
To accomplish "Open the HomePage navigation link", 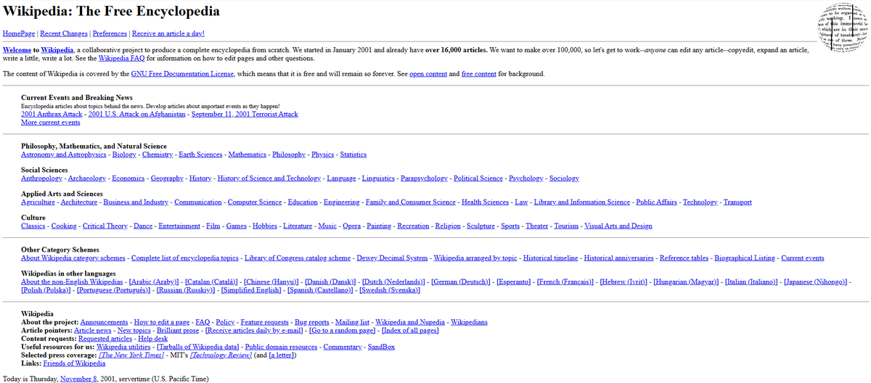I will point(19,33).
